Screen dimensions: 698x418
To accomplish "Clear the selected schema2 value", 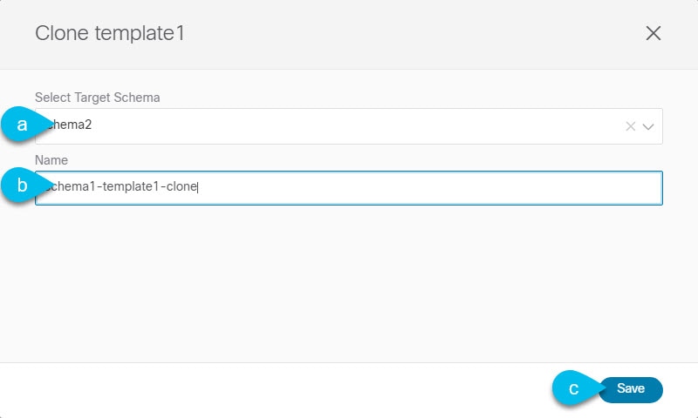I will point(630,126).
